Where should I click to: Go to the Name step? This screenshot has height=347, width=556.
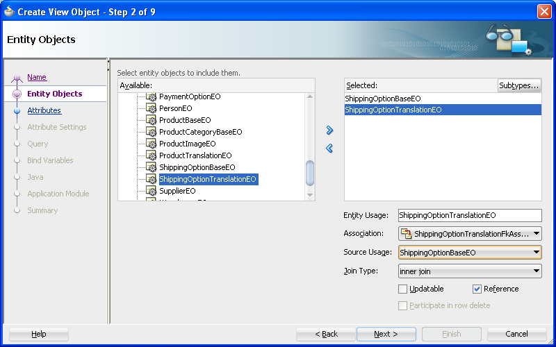tap(37, 77)
